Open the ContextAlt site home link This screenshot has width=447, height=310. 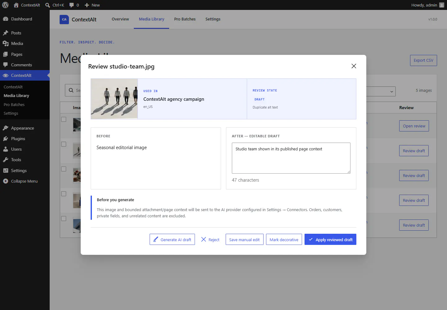coord(27,5)
